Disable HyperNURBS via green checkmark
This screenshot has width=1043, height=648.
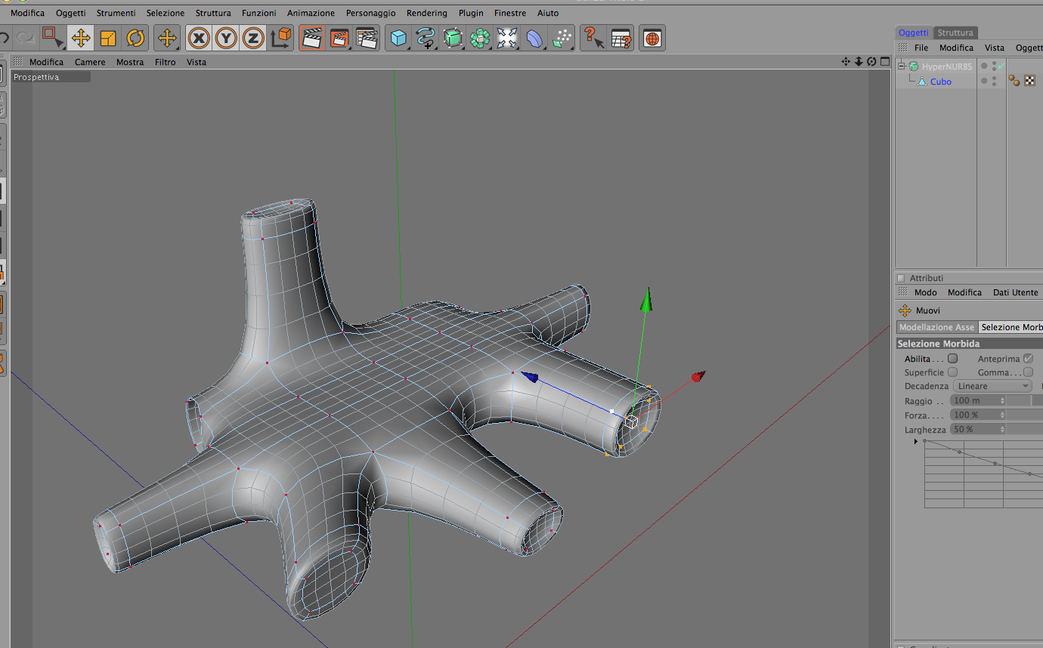point(1001,66)
